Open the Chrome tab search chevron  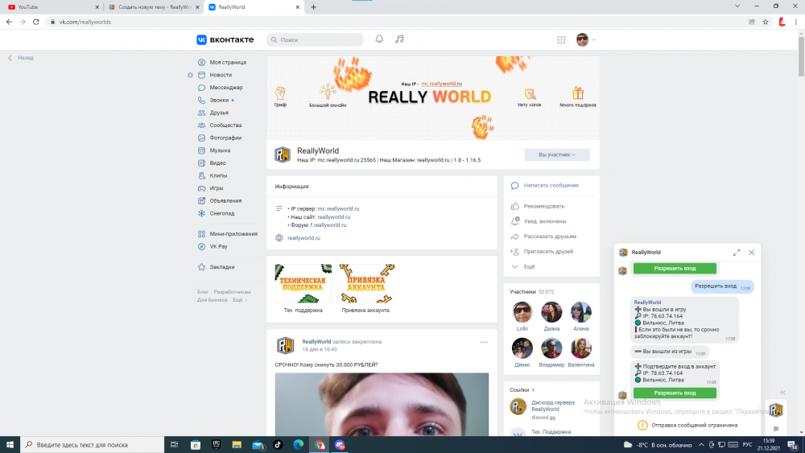coord(737,6)
